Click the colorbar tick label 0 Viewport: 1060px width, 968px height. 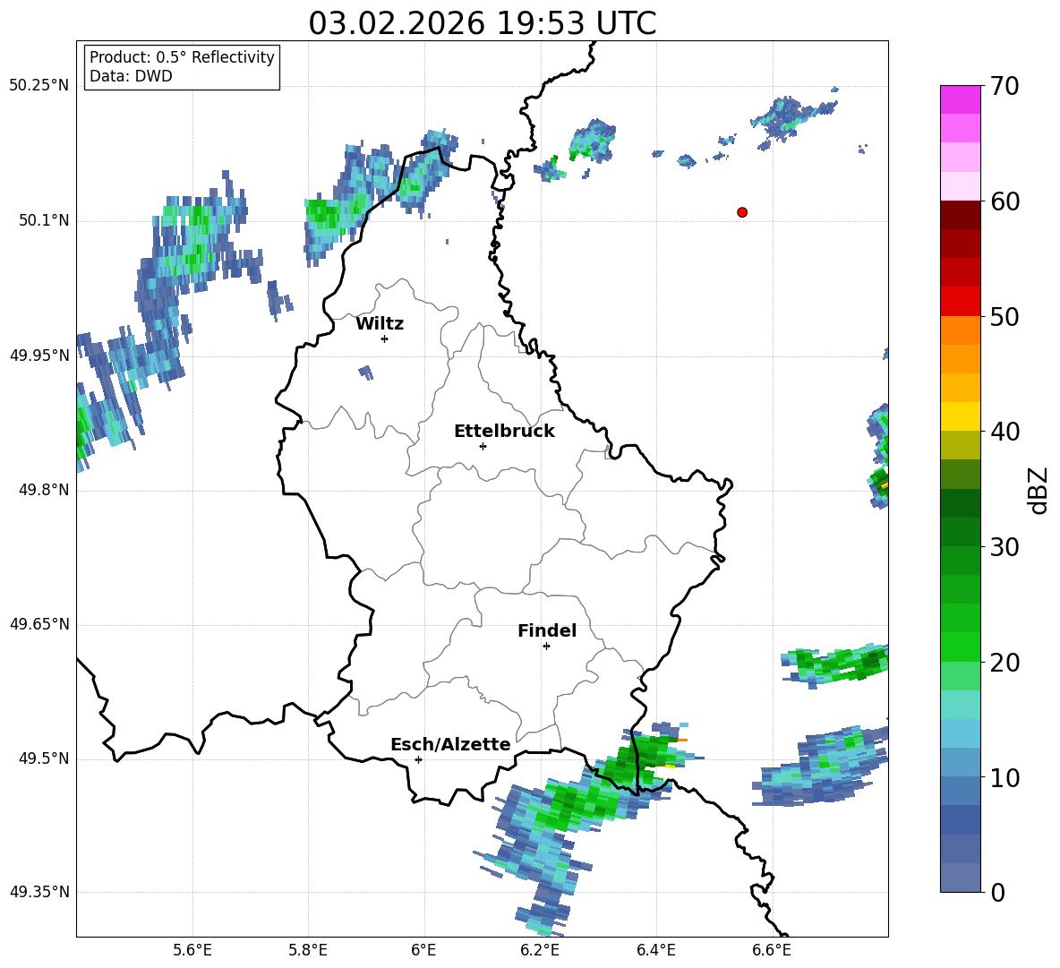[997, 892]
